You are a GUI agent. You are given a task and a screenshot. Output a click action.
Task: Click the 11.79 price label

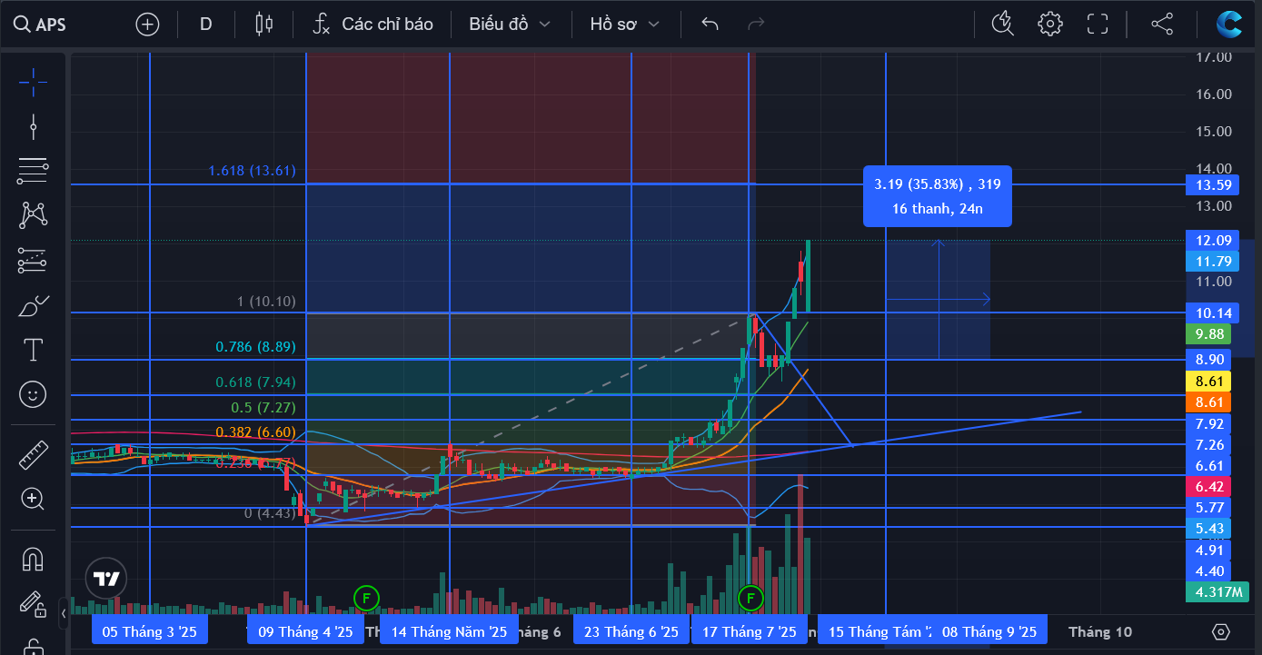tap(1214, 262)
